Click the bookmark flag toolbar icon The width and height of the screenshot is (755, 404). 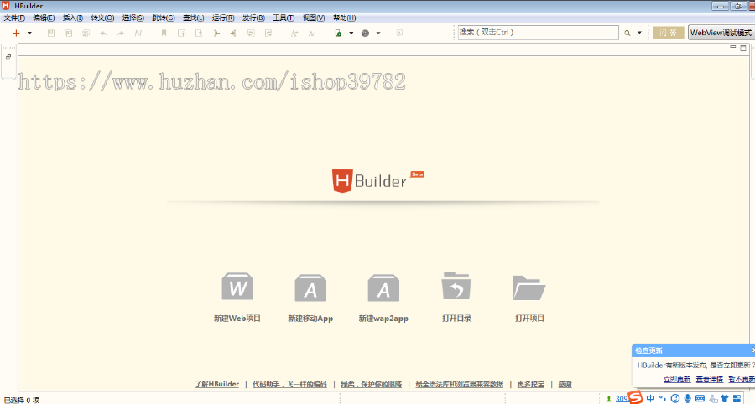click(164, 34)
